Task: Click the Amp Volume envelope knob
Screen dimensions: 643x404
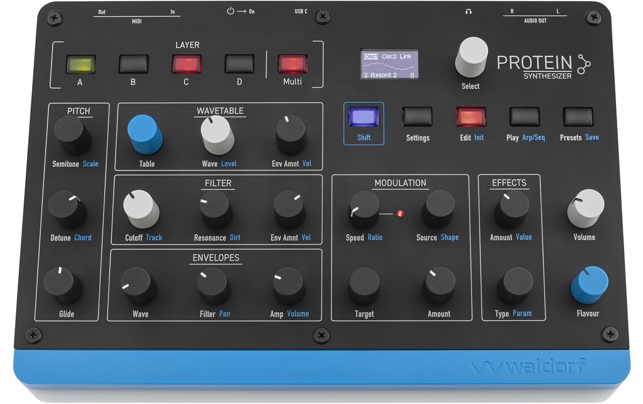Action: click(x=289, y=285)
